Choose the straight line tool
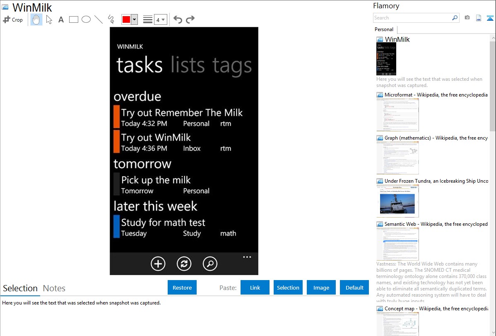Viewport: 496px width, 336px height. point(99,19)
